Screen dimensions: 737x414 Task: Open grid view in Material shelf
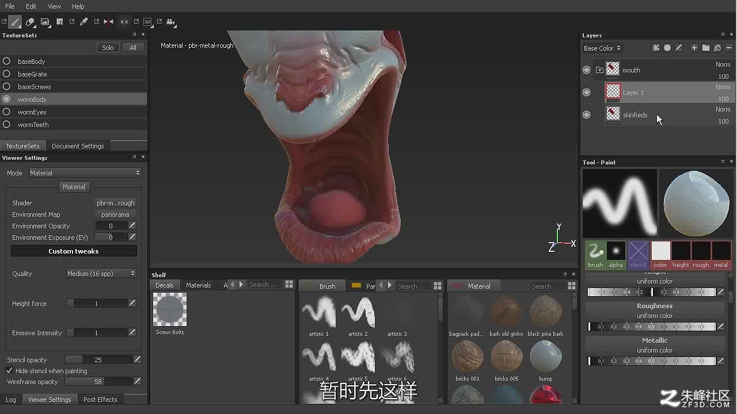pos(572,285)
